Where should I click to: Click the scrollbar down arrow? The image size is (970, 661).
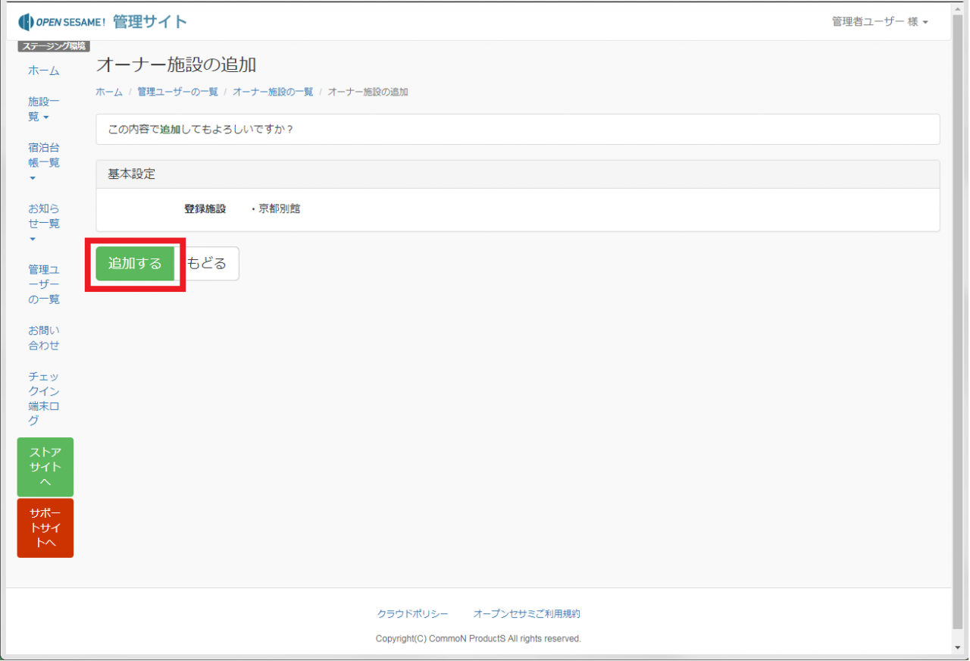click(958, 647)
